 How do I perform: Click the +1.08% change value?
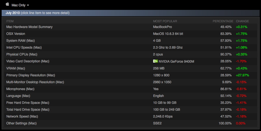coord(242,48)
